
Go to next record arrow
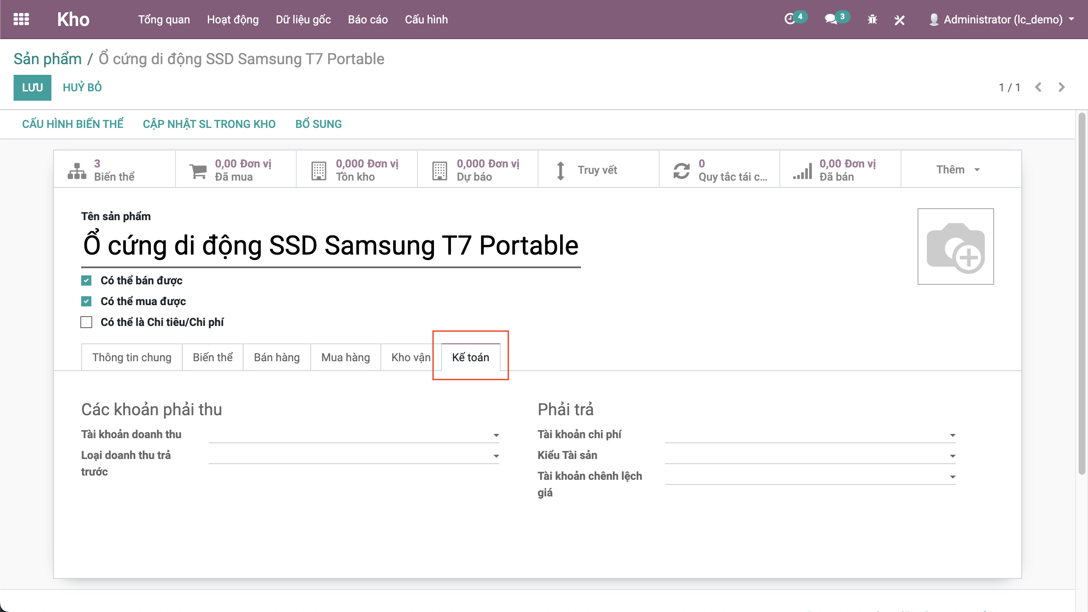point(1062,87)
